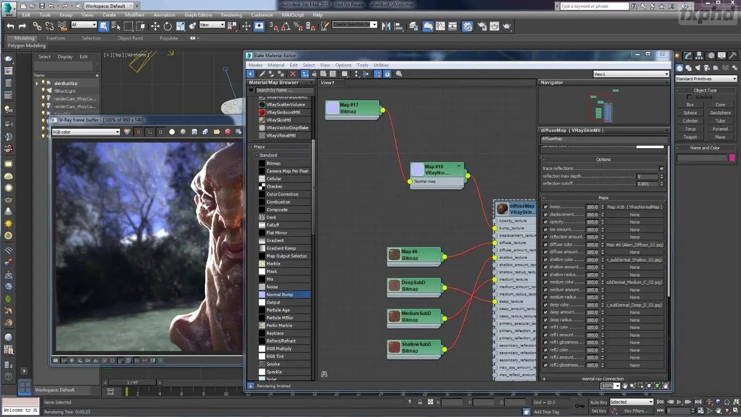Open the Key Filters button

click(x=636, y=411)
